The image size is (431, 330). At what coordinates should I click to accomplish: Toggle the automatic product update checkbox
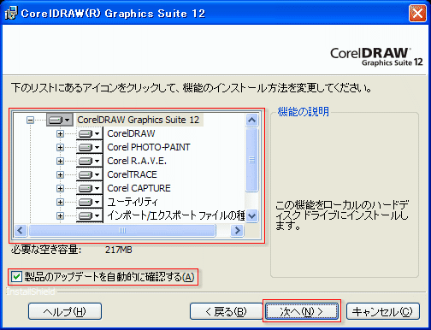pos(16,276)
